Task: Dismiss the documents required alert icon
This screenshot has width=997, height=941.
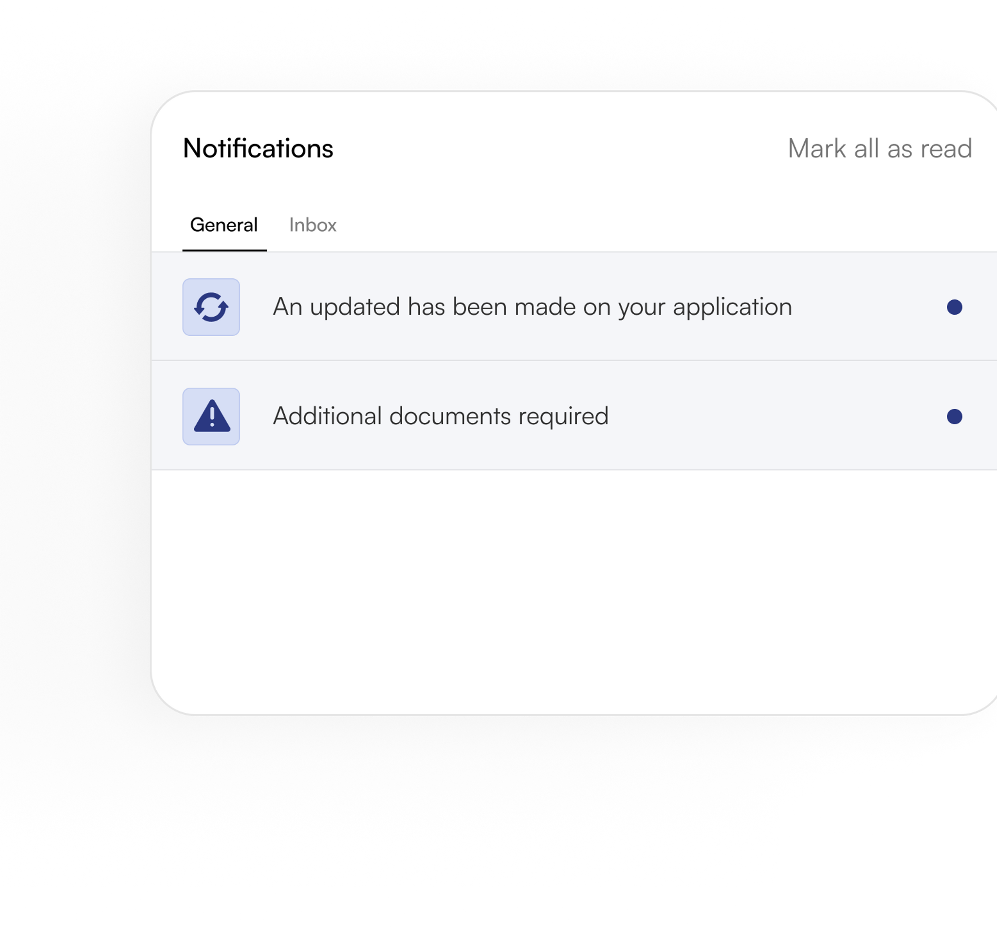Action: (211, 416)
